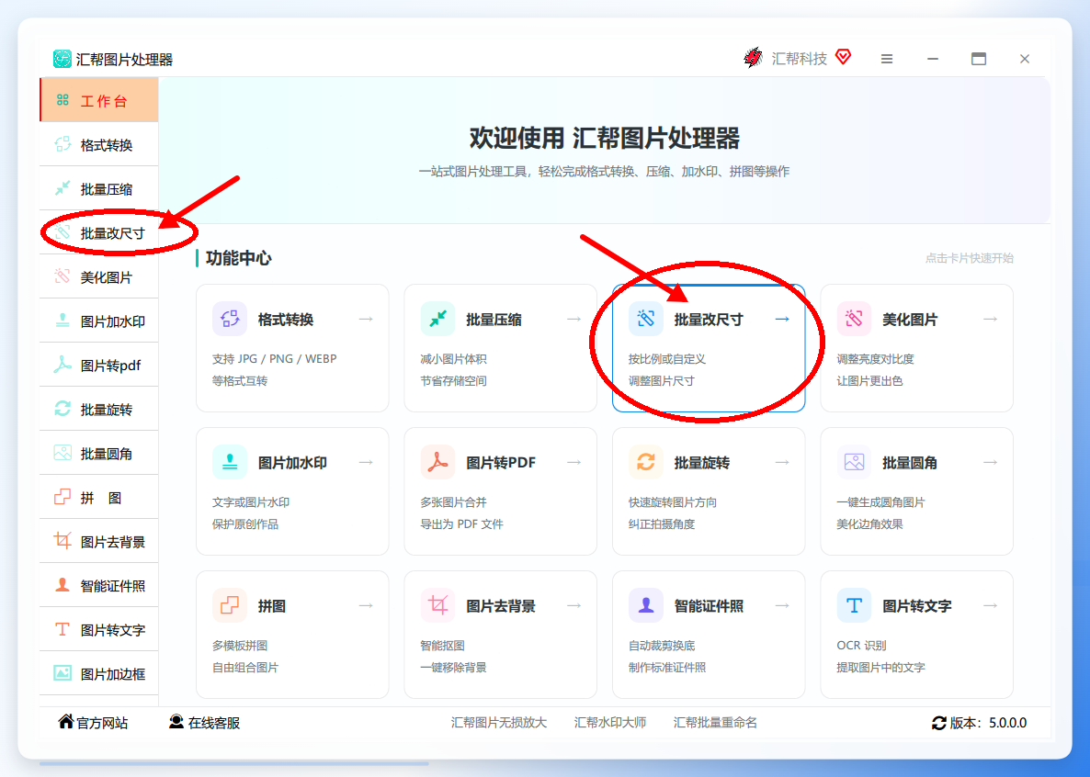Image resolution: width=1090 pixels, height=777 pixels.
Task: Click the 批量旋转 card icon
Action: tap(646, 462)
